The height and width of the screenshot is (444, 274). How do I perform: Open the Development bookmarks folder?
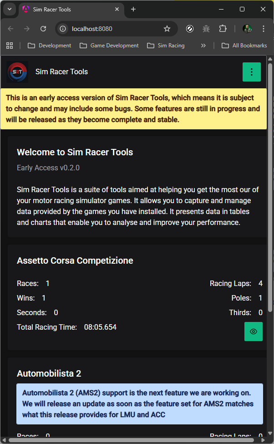click(x=50, y=46)
